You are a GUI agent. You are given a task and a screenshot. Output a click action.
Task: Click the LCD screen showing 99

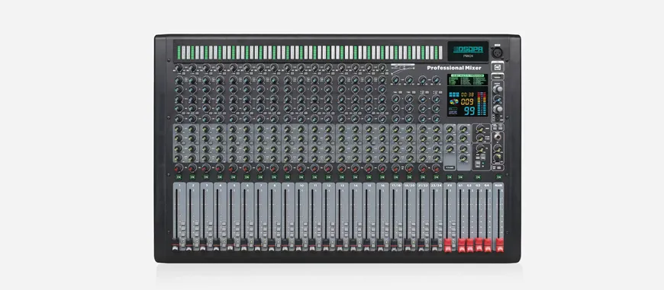coord(468,102)
